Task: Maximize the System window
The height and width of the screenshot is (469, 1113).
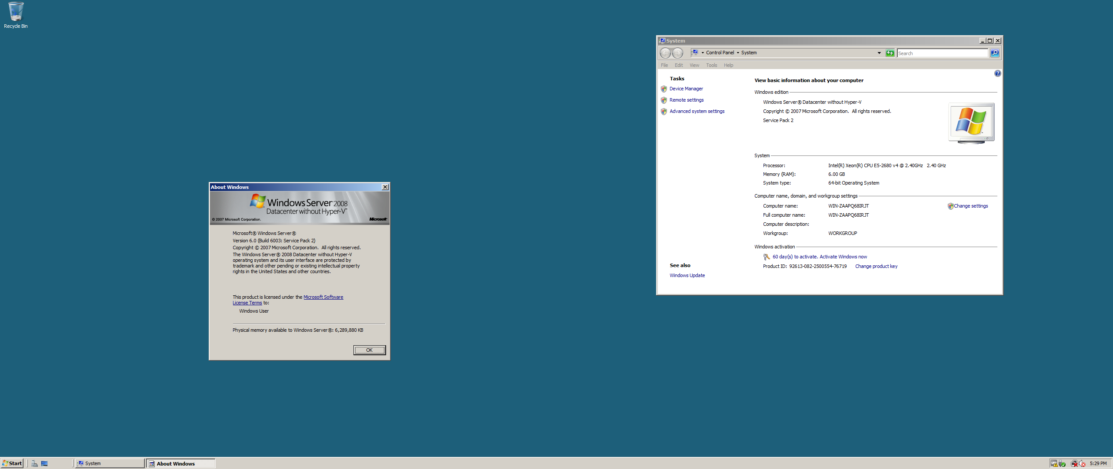Action: coord(990,41)
